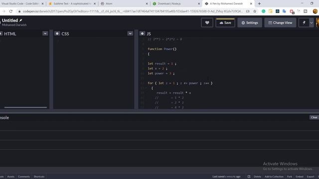
Task: Open pen Settings
Action: tap(250, 23)
